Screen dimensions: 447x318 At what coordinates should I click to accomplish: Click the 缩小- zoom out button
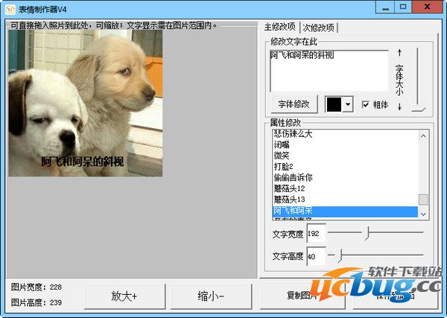[211, 296]
